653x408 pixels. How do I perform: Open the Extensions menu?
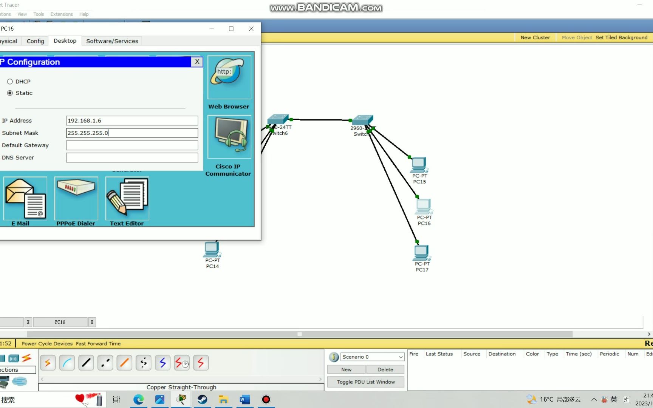click(62, 14)
